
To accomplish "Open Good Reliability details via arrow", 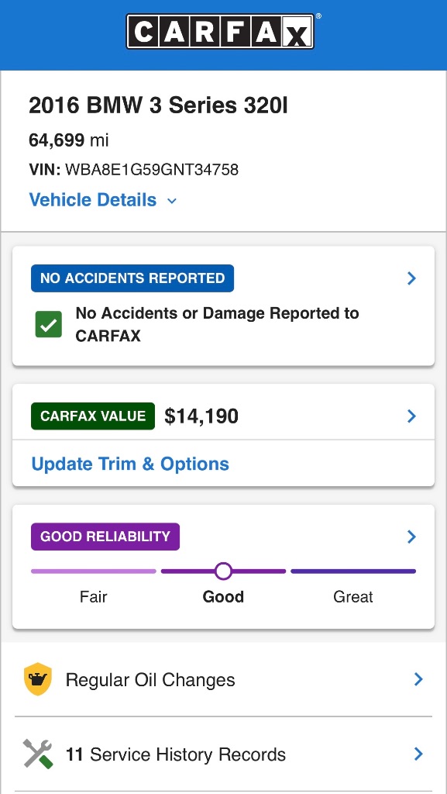I will pos(411,537).
